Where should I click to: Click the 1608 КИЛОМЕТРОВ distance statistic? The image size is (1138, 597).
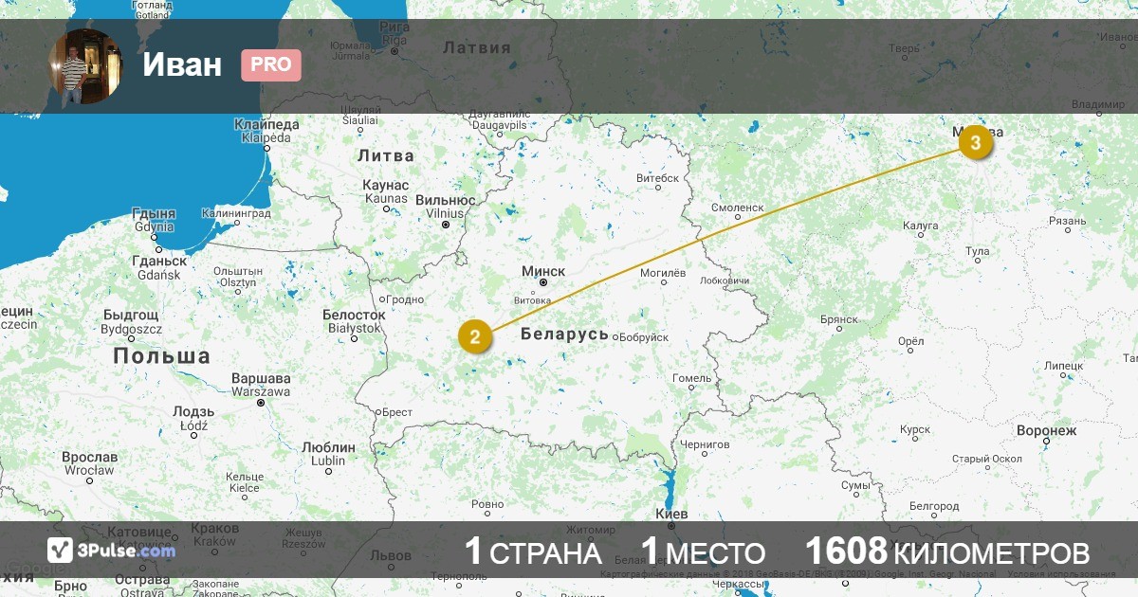[947, 552]
